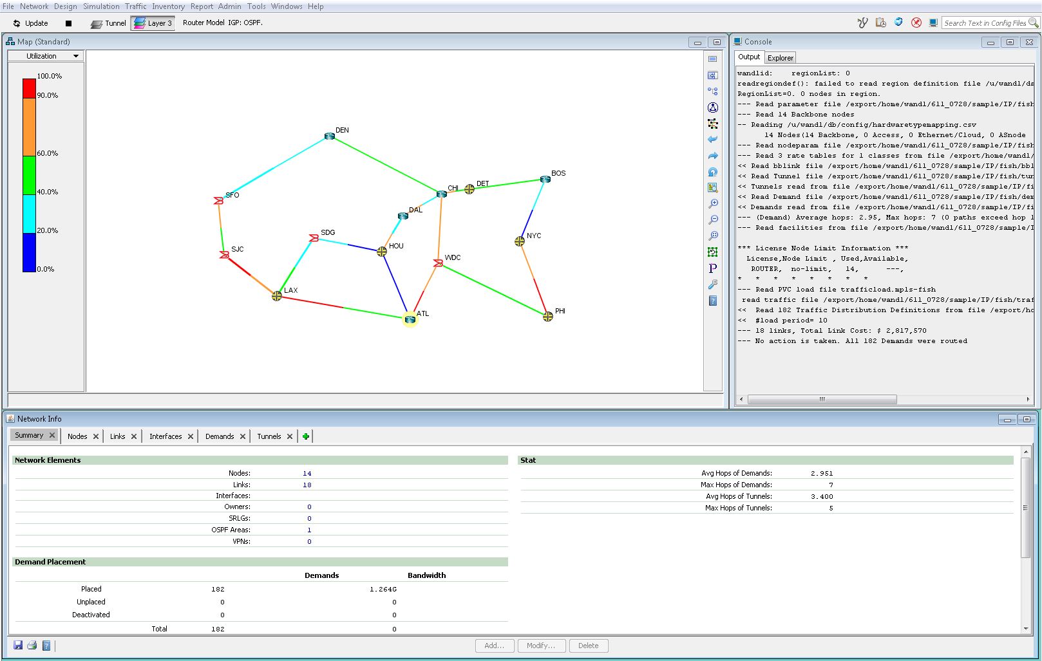Switch to the Explorer tab in Console

(780, 58)
